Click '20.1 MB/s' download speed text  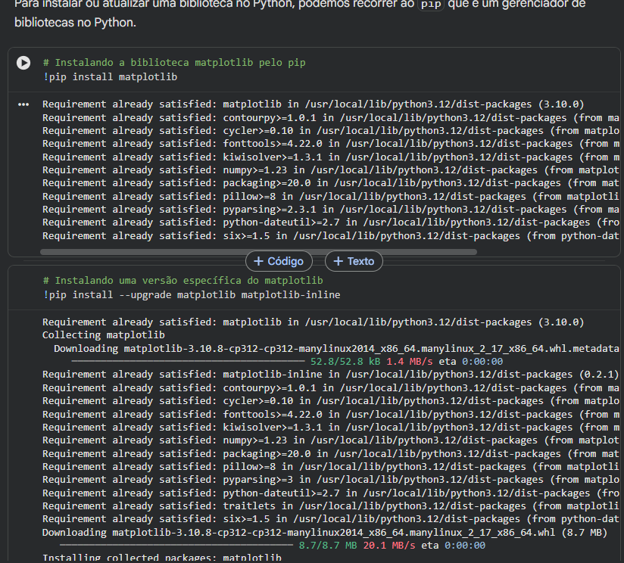(389, 545)
